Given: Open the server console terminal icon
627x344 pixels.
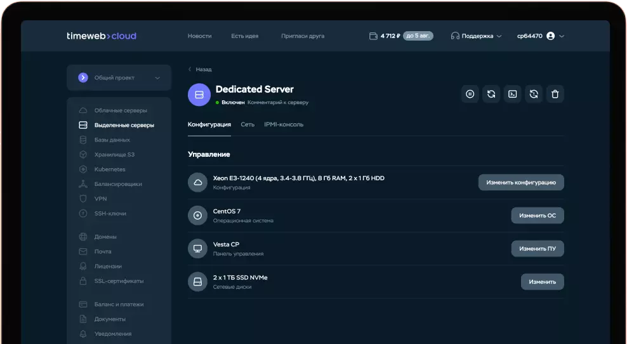Looking at the screenshot, I should click(512, 94).
